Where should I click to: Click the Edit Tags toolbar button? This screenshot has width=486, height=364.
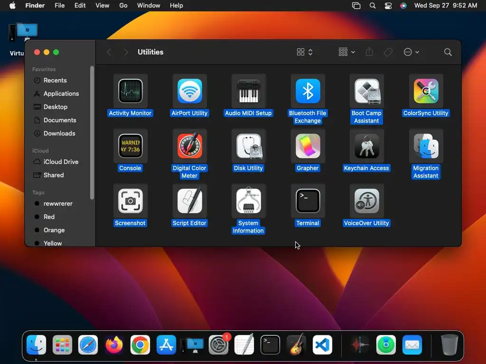pos(388,52)
